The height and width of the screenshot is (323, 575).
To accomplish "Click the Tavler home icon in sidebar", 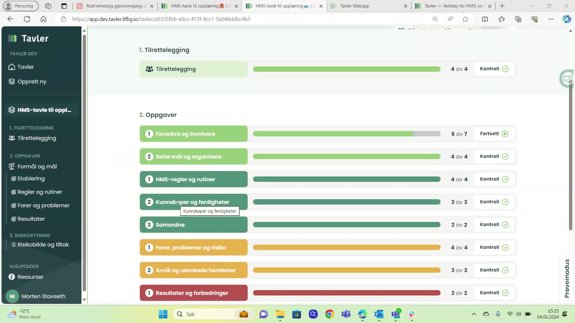I will point(12,67).
